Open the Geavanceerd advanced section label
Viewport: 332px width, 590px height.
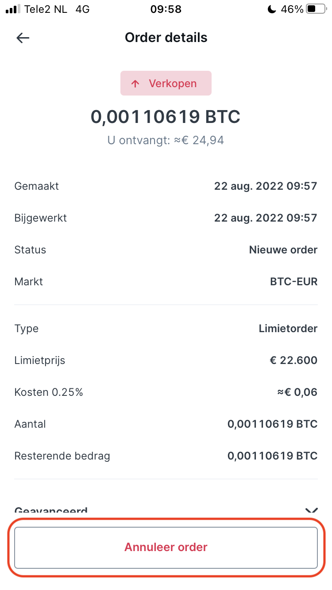tap(51, 511)
